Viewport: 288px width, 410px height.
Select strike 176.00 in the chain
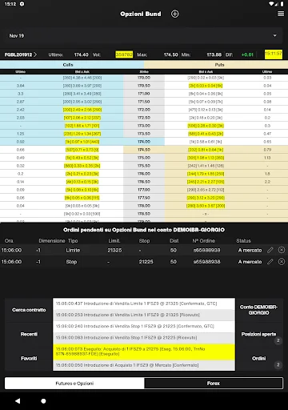pyautogui.click(x=144, y=174)
